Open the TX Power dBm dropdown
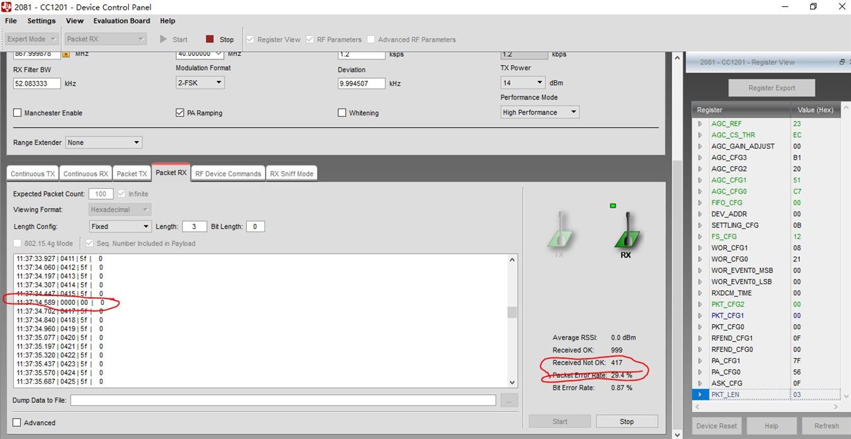Viewport: 851px width, 439px height. click(523, 82)
